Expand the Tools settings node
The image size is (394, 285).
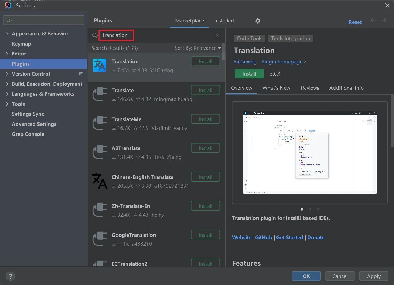7,104
